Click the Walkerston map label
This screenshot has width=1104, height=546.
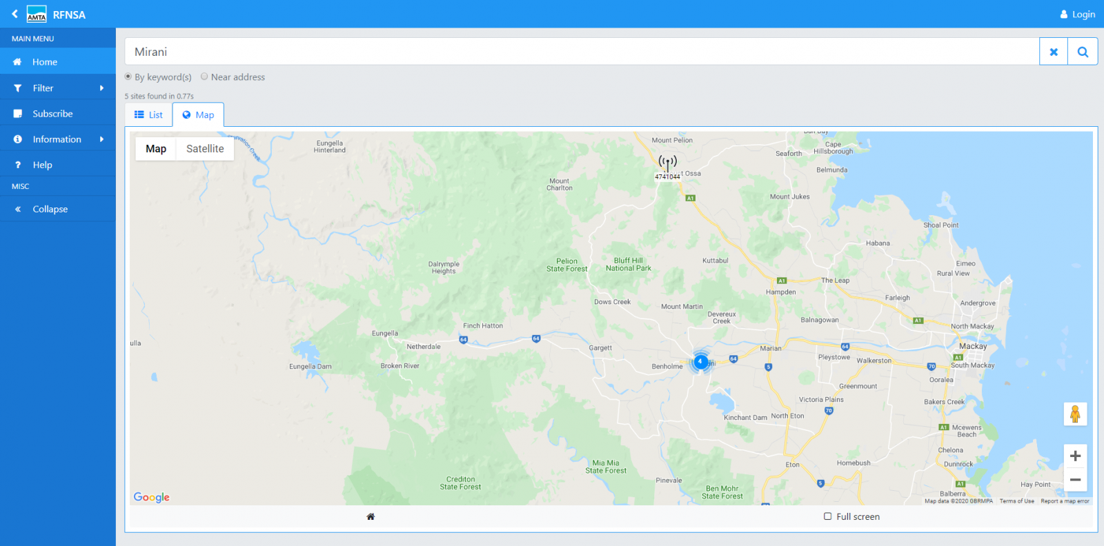pos(874,361)
